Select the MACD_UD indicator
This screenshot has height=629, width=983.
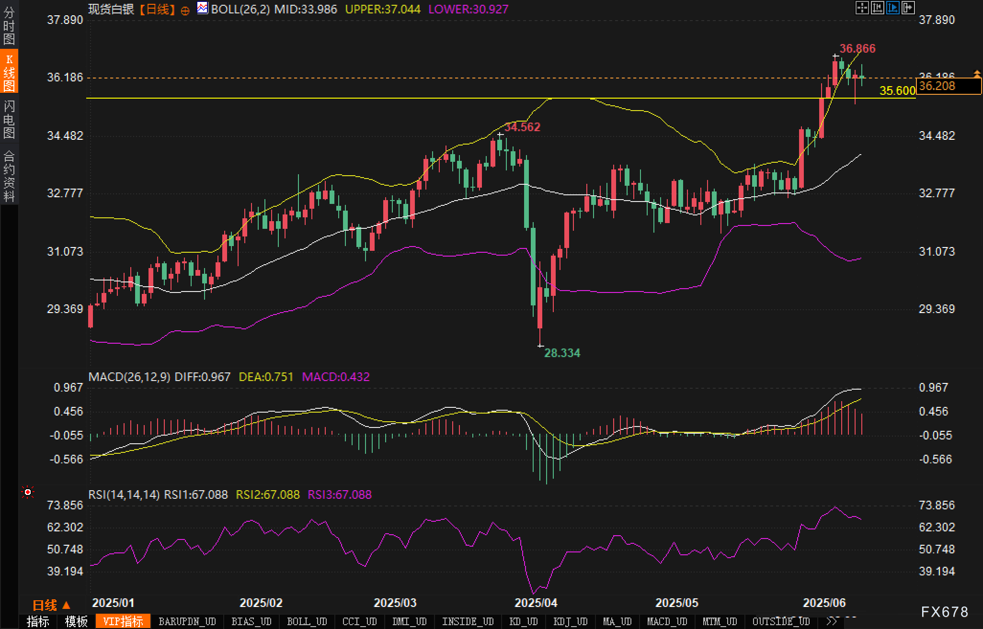(667, 621)
